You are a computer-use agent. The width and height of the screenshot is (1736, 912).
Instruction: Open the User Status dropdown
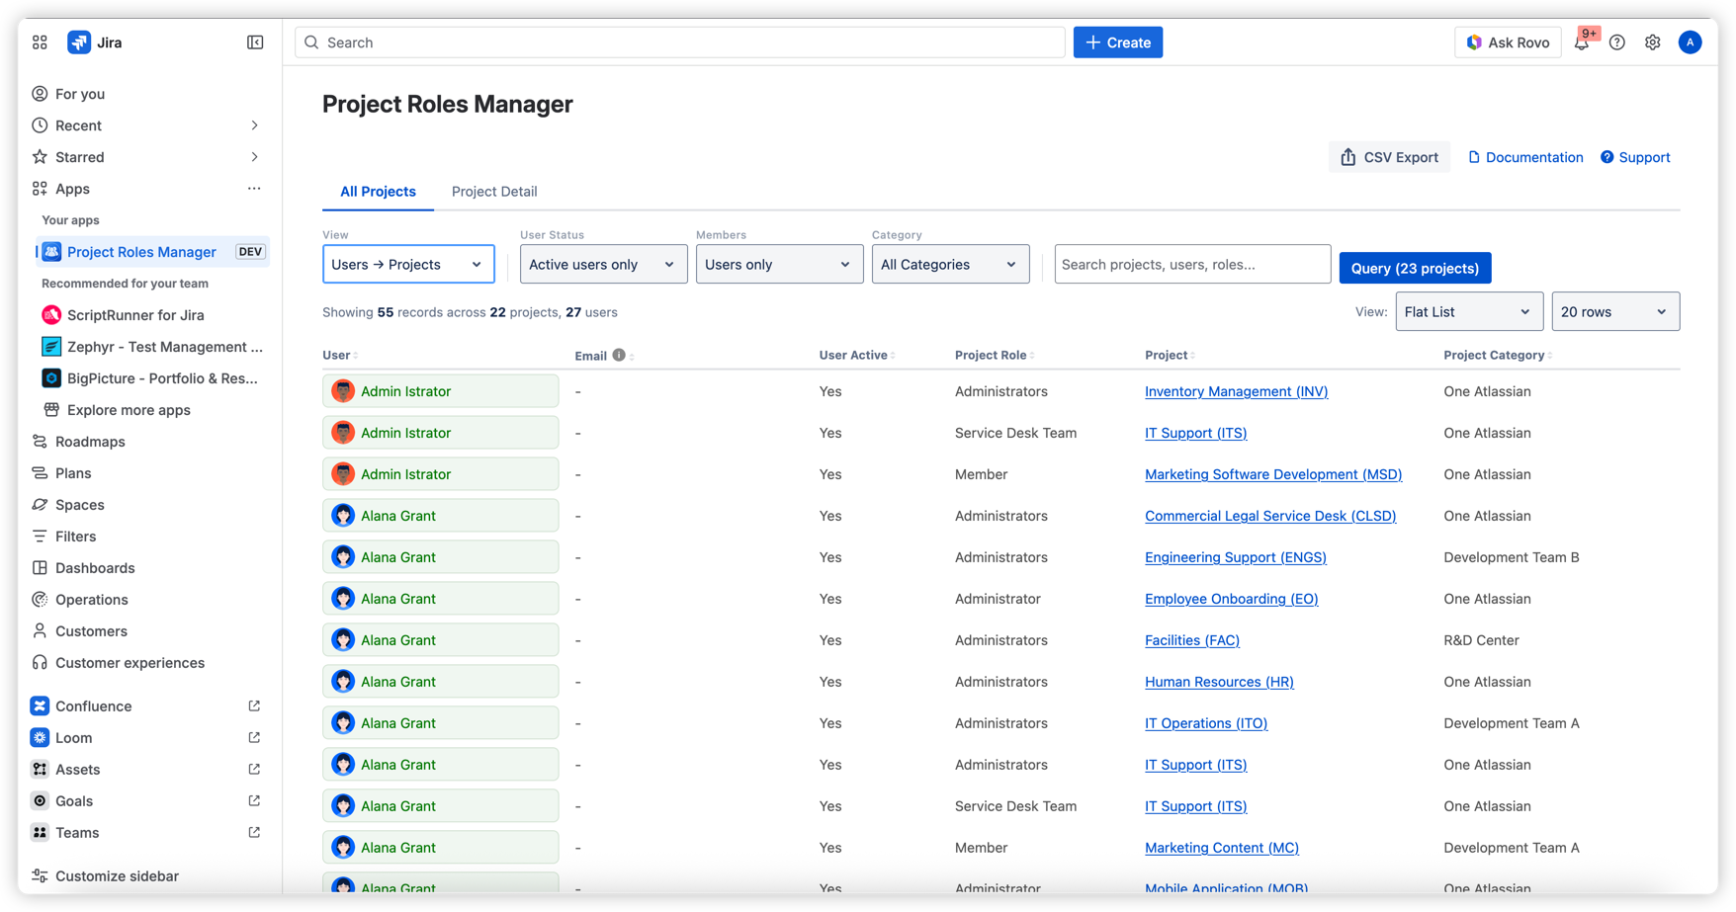click(603, 264)
